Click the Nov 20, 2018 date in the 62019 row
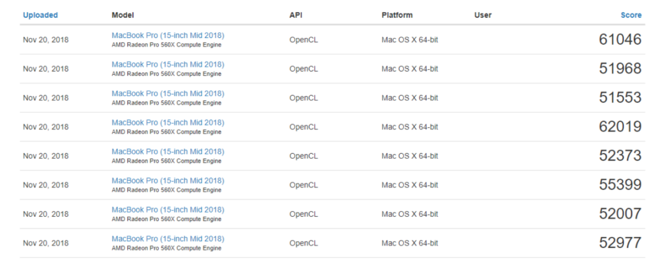The height and width of the screenshot is (260, 660). click(x=45, y=127)
